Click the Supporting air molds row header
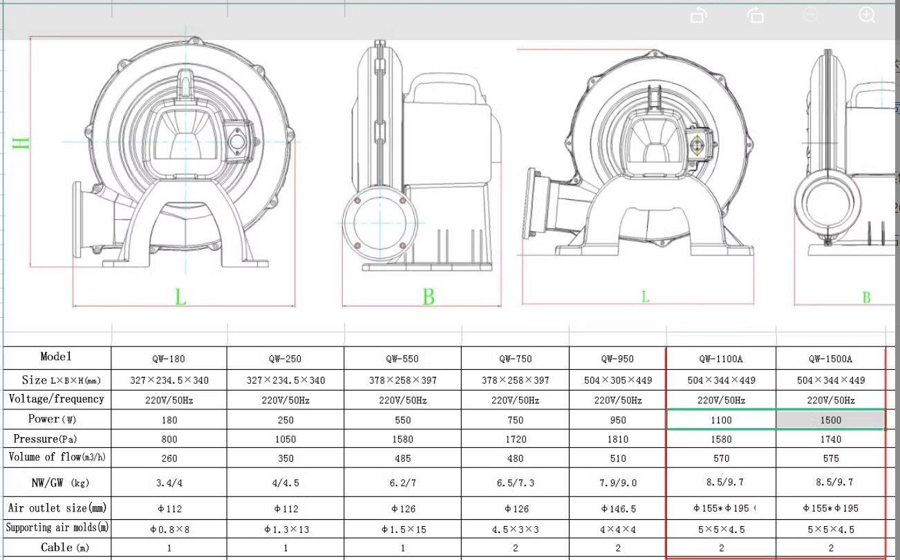Viewport: 900px width, 560px height. pyautogui.click(x=57, y=528)
